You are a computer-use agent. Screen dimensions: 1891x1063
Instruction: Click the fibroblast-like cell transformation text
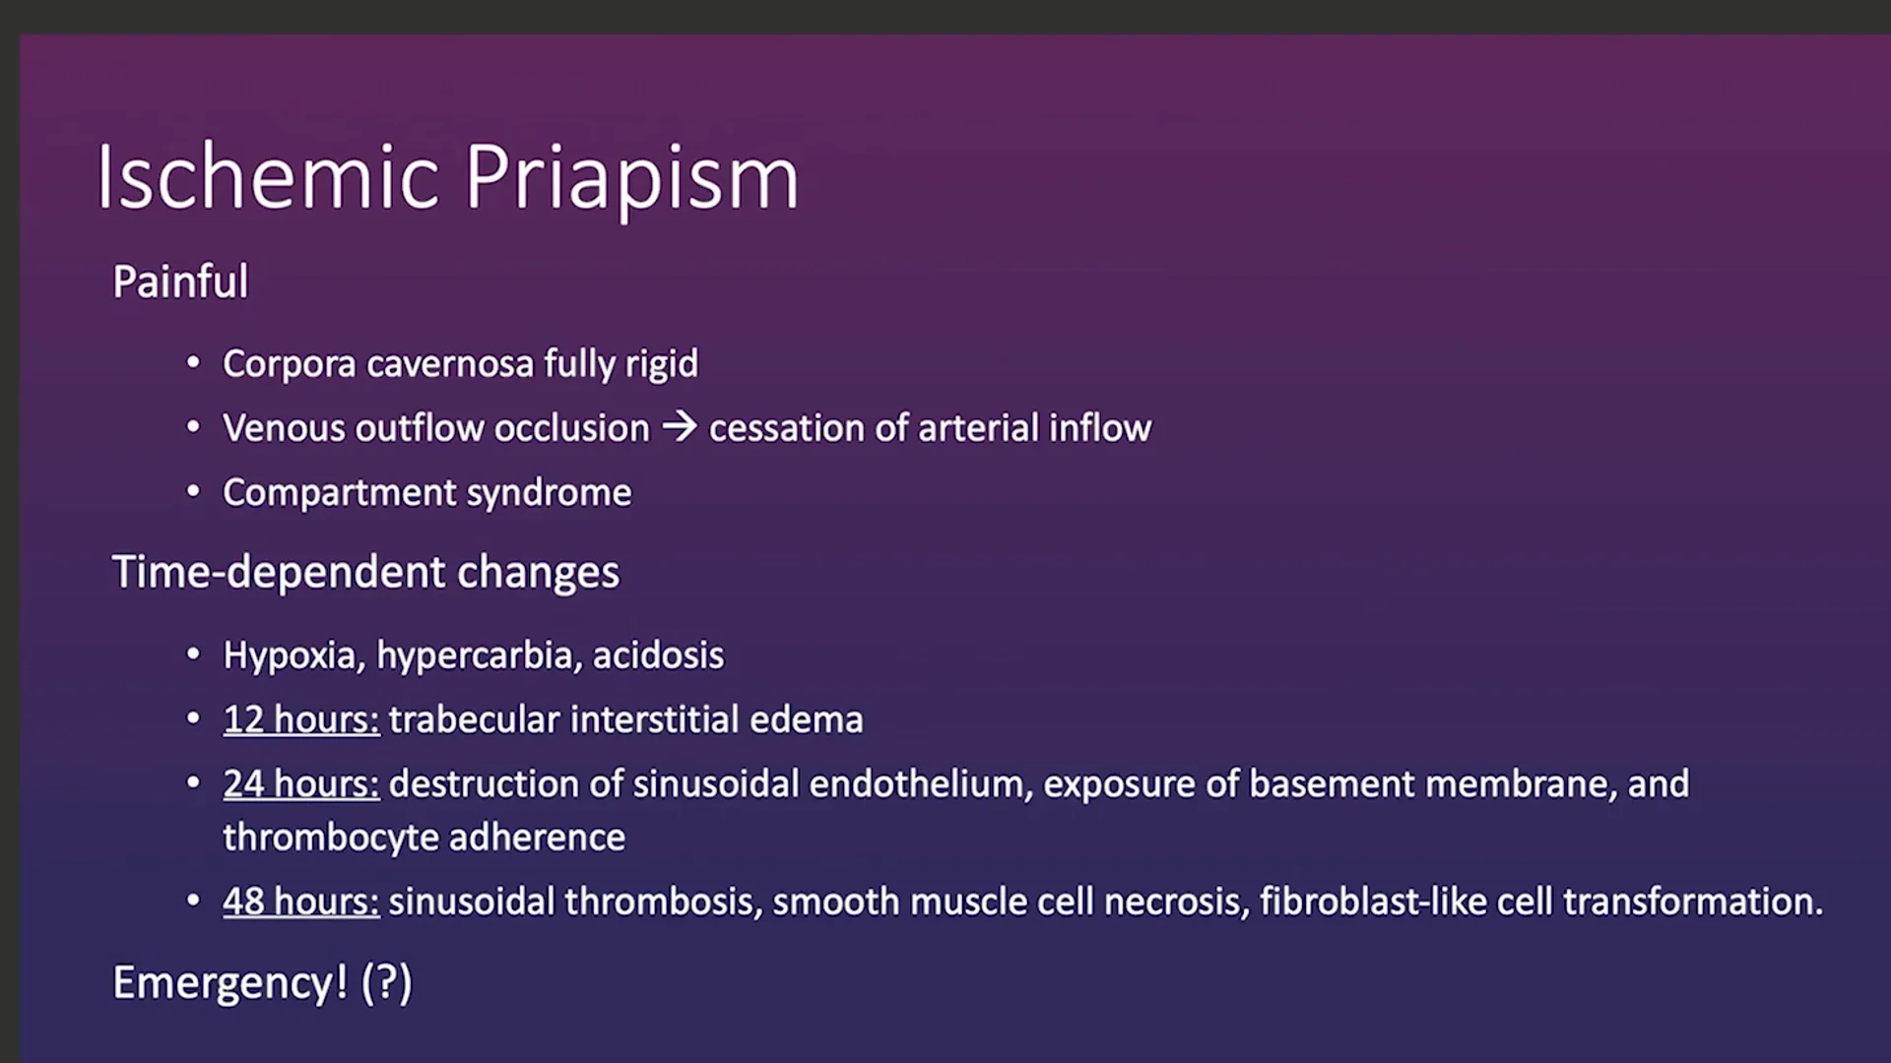point(1540,902)
